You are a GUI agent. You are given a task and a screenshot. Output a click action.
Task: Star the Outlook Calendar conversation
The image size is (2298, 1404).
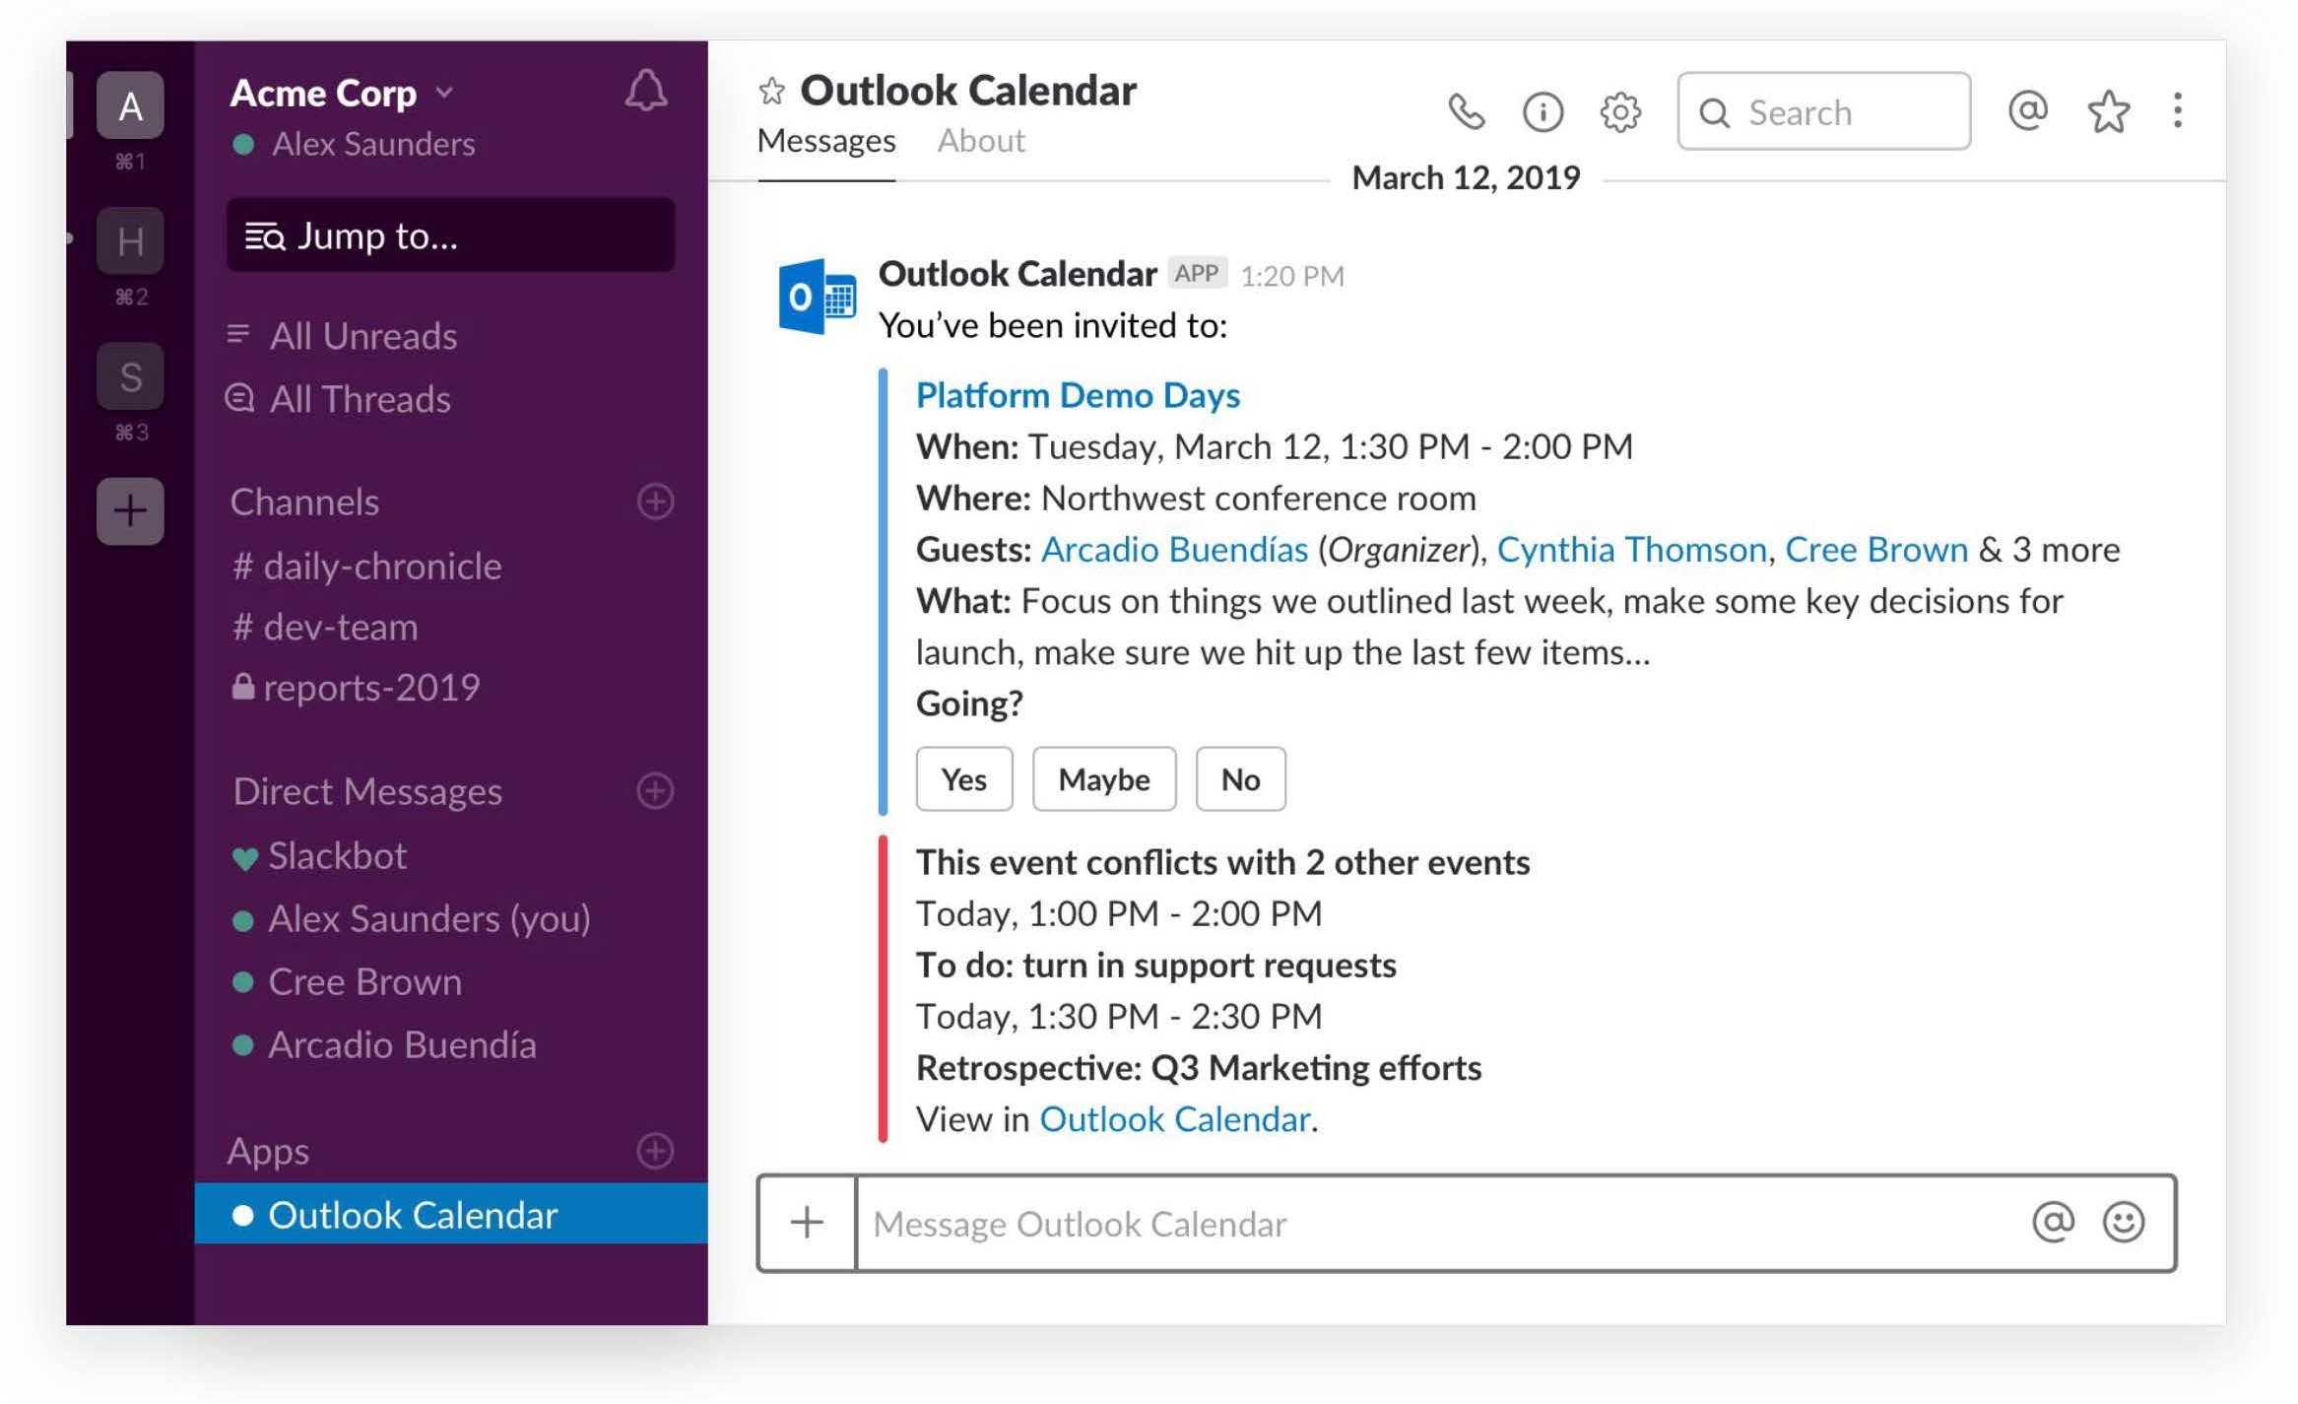pyautogui.click(x=771, y=92)
